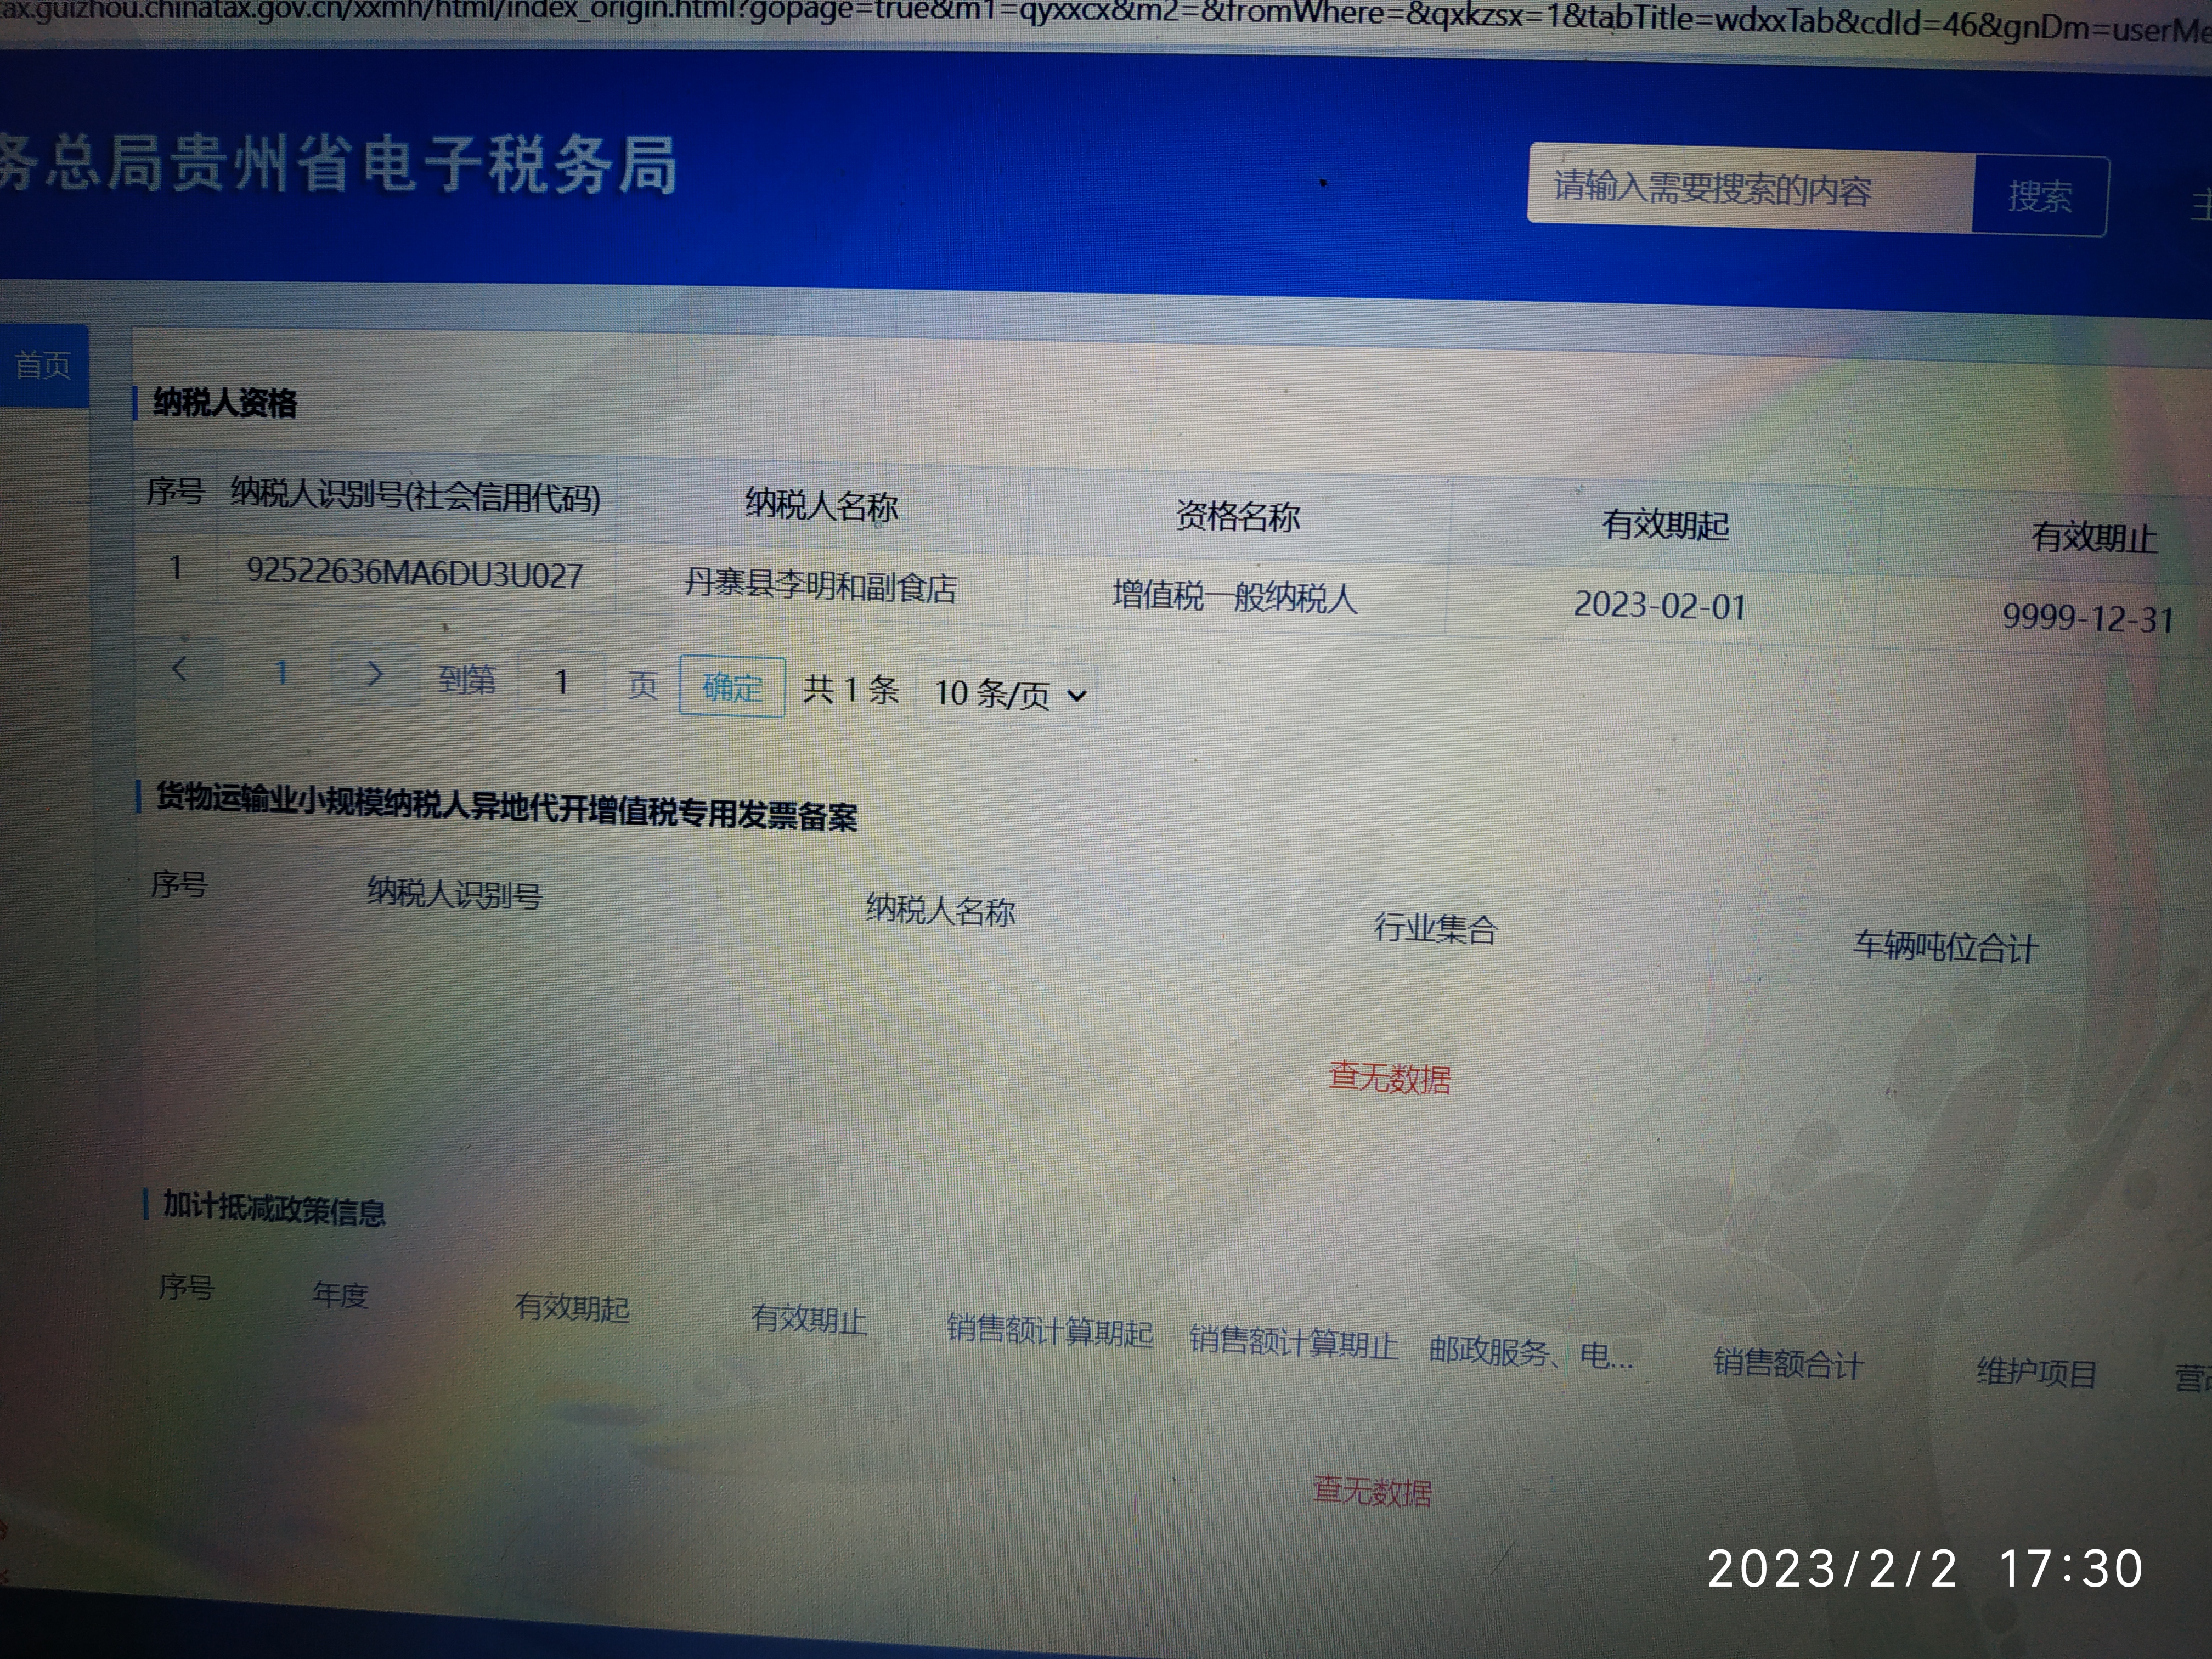Click taxpayer ID 92522636MA6DU3U027 cell
Viewport: 2212px width, 1659px height.
point(414,574)
